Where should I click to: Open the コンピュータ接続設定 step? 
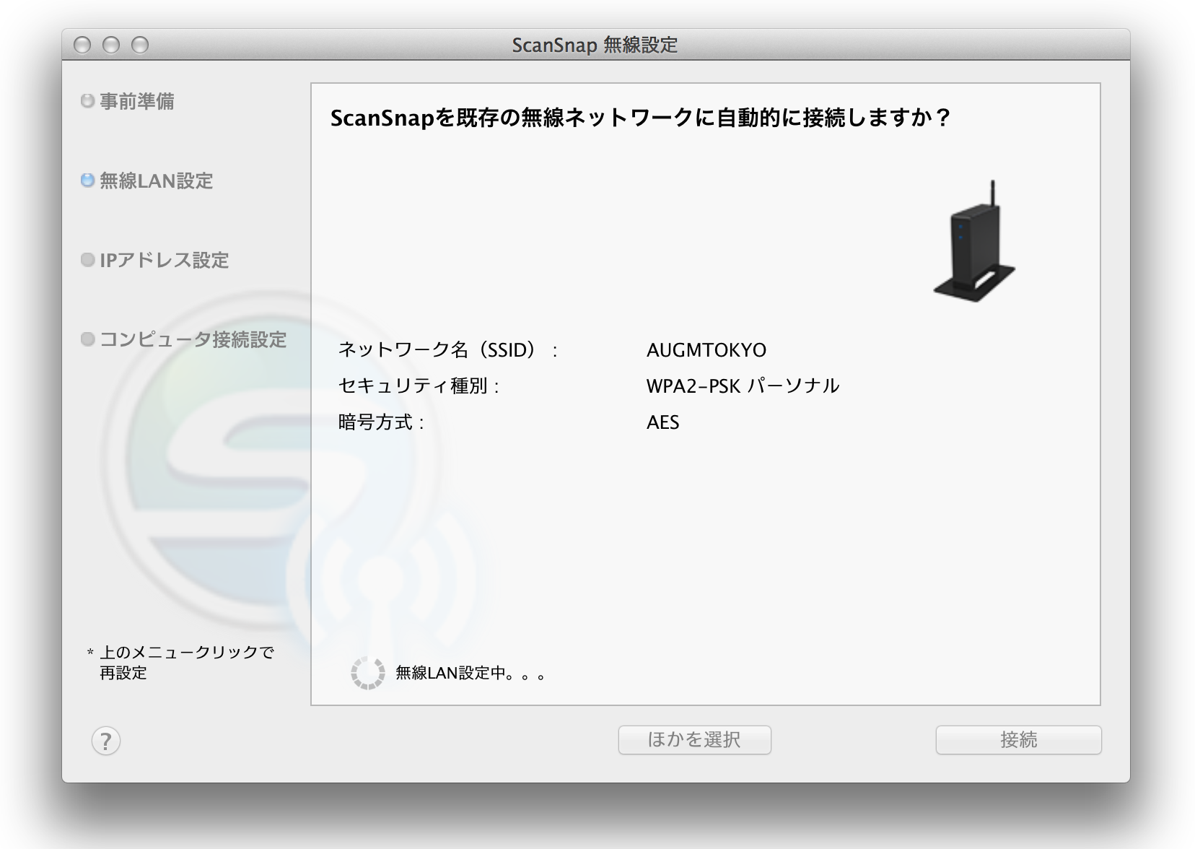coord(193,339)
